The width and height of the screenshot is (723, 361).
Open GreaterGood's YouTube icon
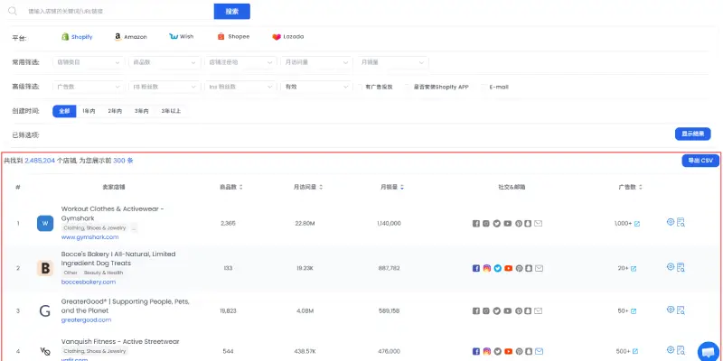[508, 310]
